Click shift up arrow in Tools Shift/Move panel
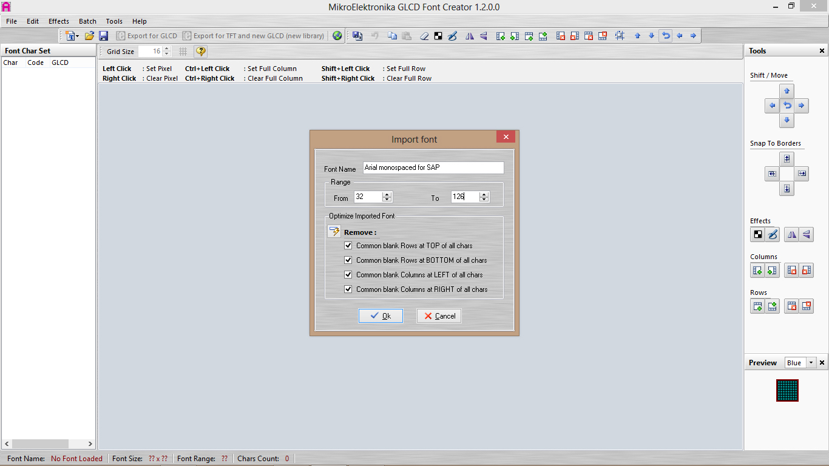 coord(787,91)
